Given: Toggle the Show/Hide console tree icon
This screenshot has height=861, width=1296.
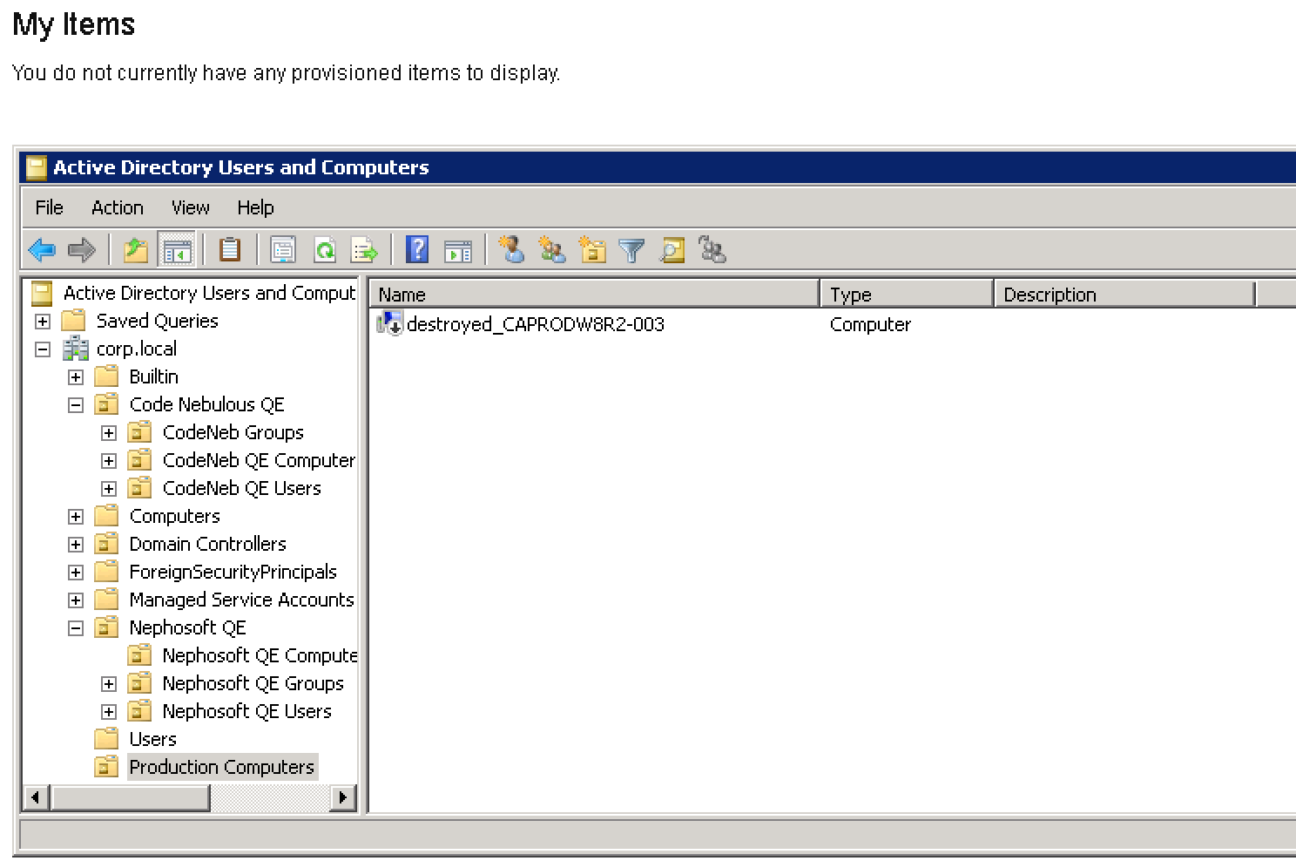Looking at the screenshot, I should pyautogui.click(x=177, y=251).
